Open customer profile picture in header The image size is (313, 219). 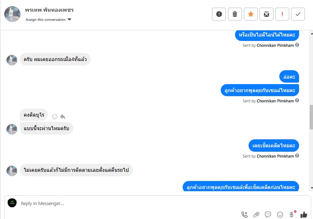12,14
